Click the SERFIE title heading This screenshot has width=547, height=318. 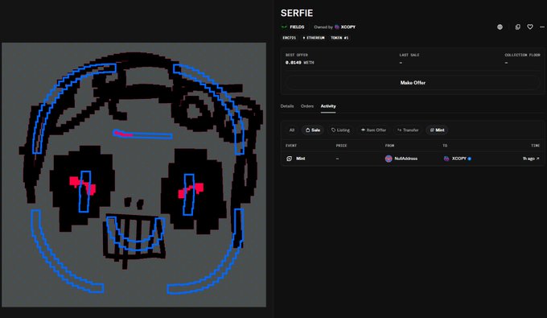tap(297, 13)
